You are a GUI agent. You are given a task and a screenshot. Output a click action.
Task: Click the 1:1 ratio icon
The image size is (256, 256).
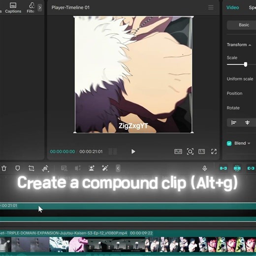(201, 152)
